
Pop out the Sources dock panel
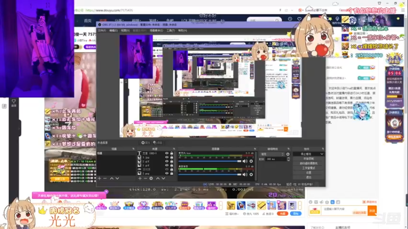(x=174, y=149)
